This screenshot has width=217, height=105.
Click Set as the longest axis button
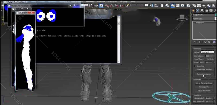[204, 83]
